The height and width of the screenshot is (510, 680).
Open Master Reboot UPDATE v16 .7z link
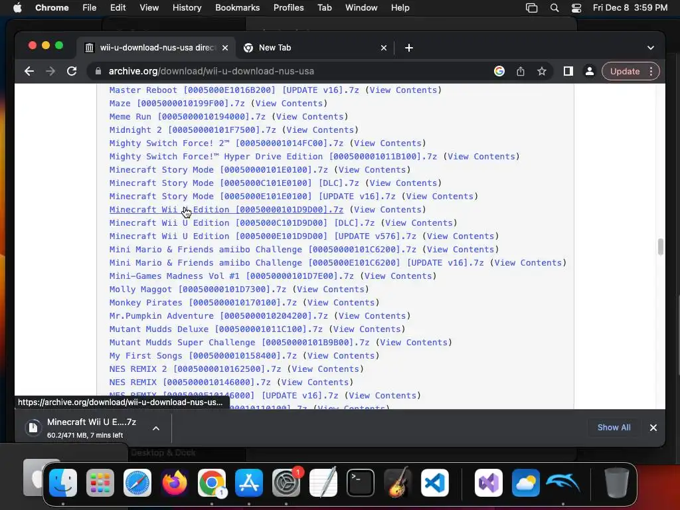tap(234, 90)
